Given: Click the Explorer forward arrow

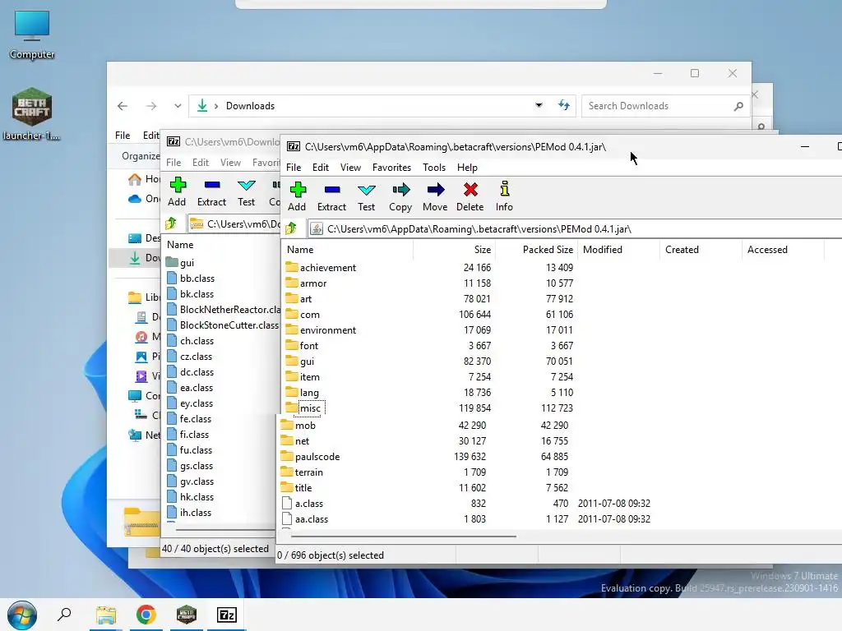Looking at the screenshot, I should tap(151, 106).
